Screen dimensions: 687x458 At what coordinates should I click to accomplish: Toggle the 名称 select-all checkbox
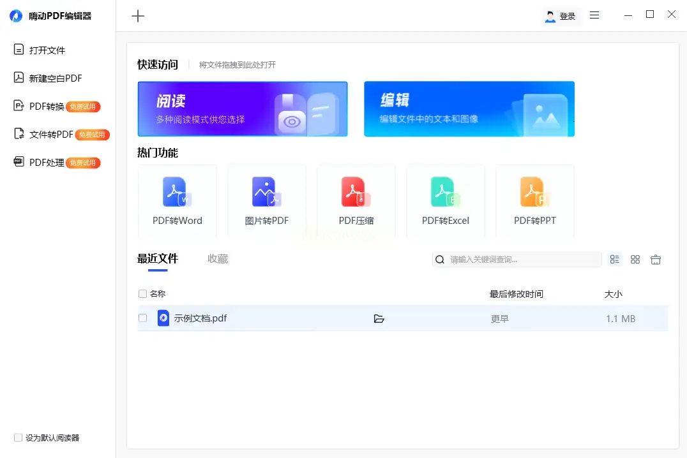[x=143, y=294]
